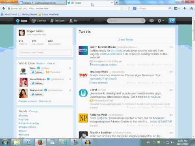Dismiss the Maria Kirilenko suggestion
This screenshot has width=195, height=146.
click(x=70, y=79)
